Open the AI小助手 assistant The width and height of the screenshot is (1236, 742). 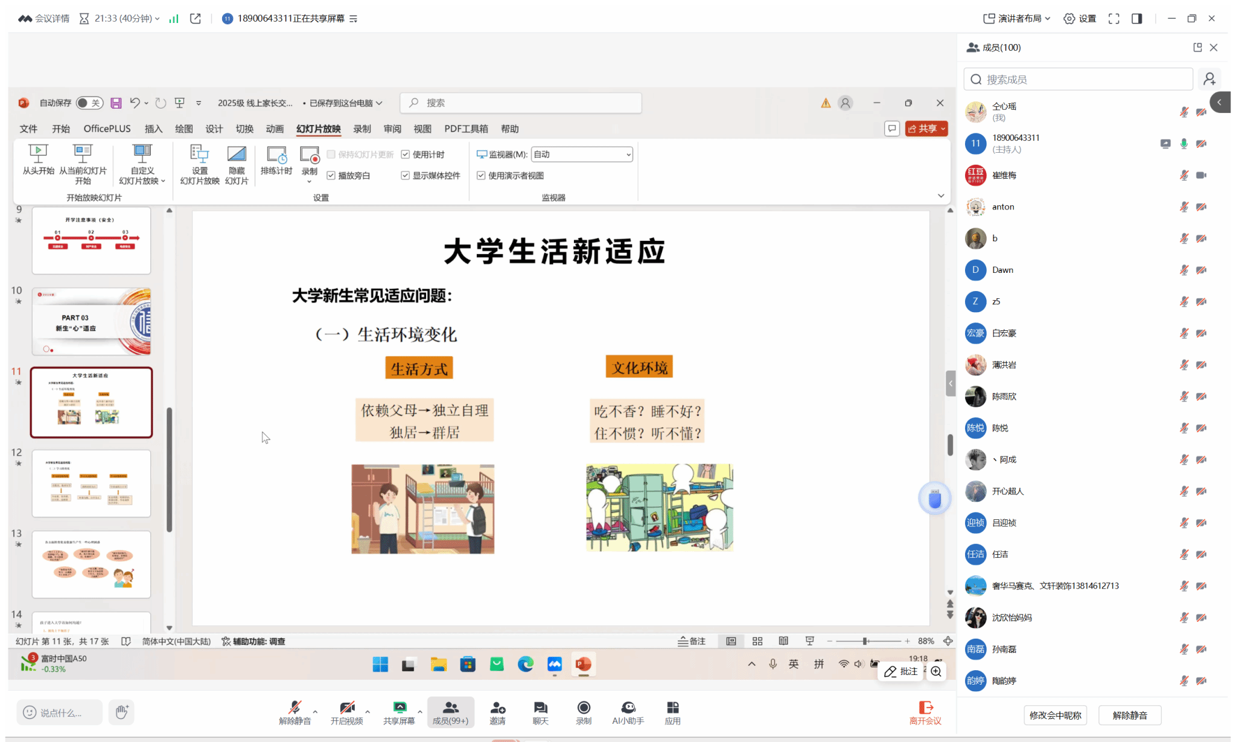pos(628,708)
